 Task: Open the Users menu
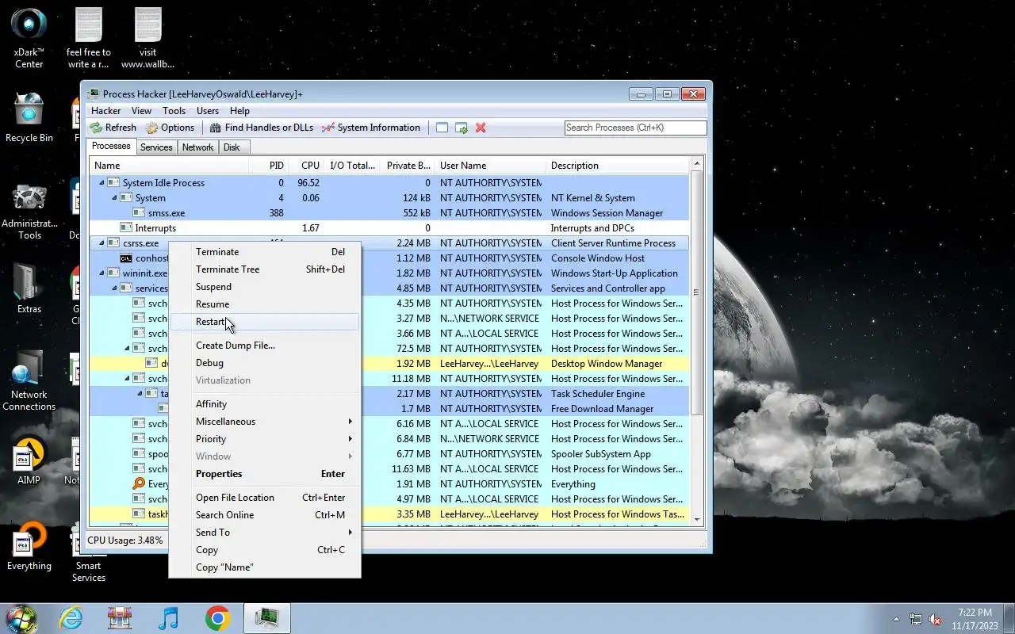pyautogui.click(x=208, y=111)
